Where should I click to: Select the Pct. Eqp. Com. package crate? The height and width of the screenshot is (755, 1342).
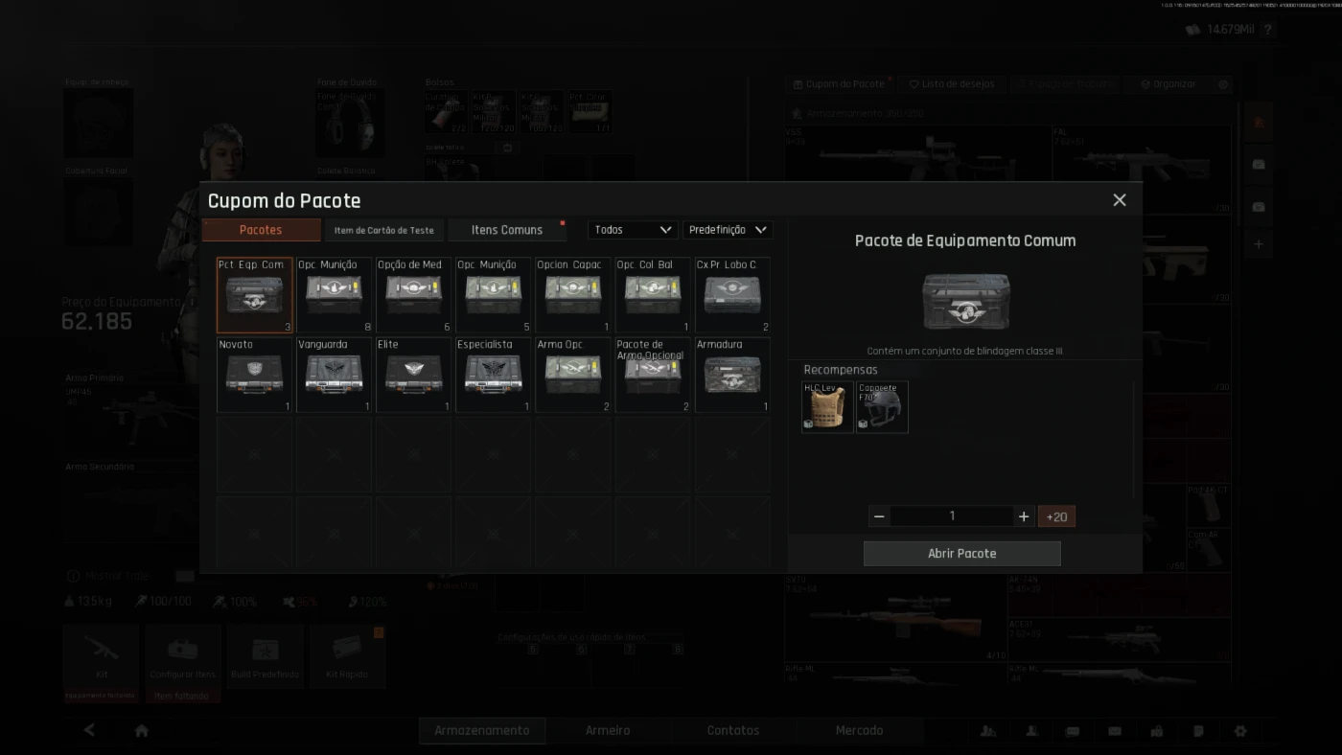tap(254, 295)
